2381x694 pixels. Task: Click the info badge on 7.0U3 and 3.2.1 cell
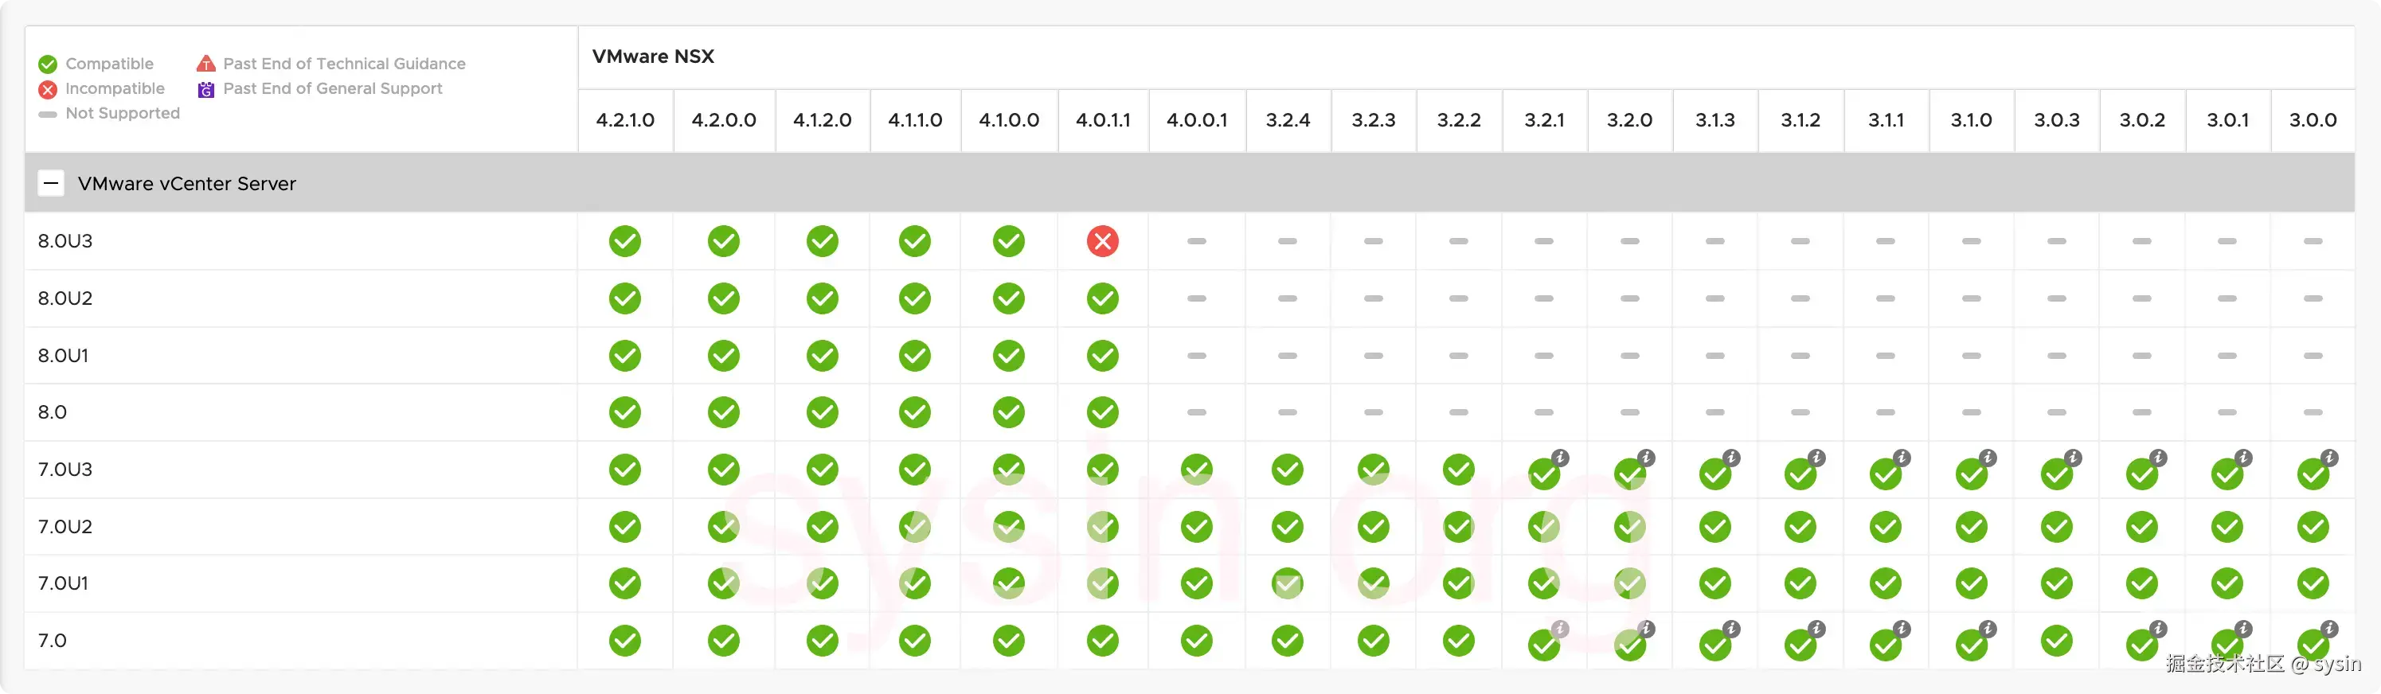point(1561,457)
